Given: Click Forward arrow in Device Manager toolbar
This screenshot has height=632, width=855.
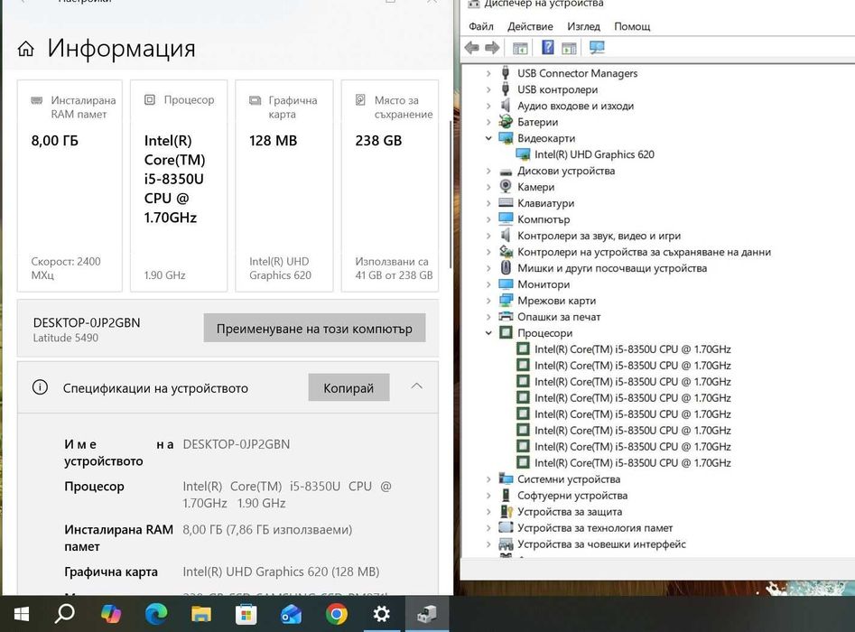Looking at the screenshot, I should [492, 48].
